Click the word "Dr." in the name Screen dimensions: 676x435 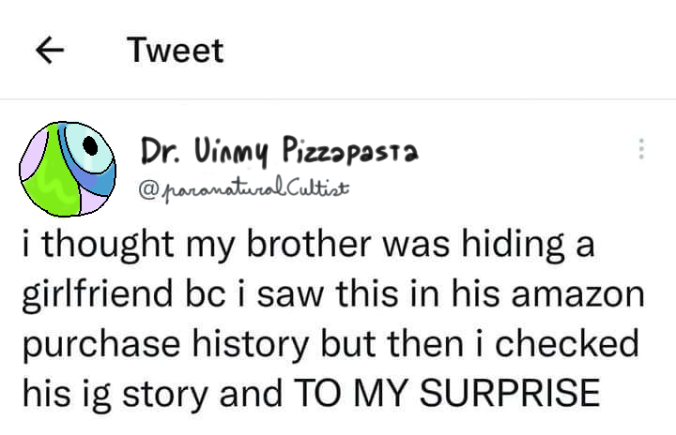160,149
